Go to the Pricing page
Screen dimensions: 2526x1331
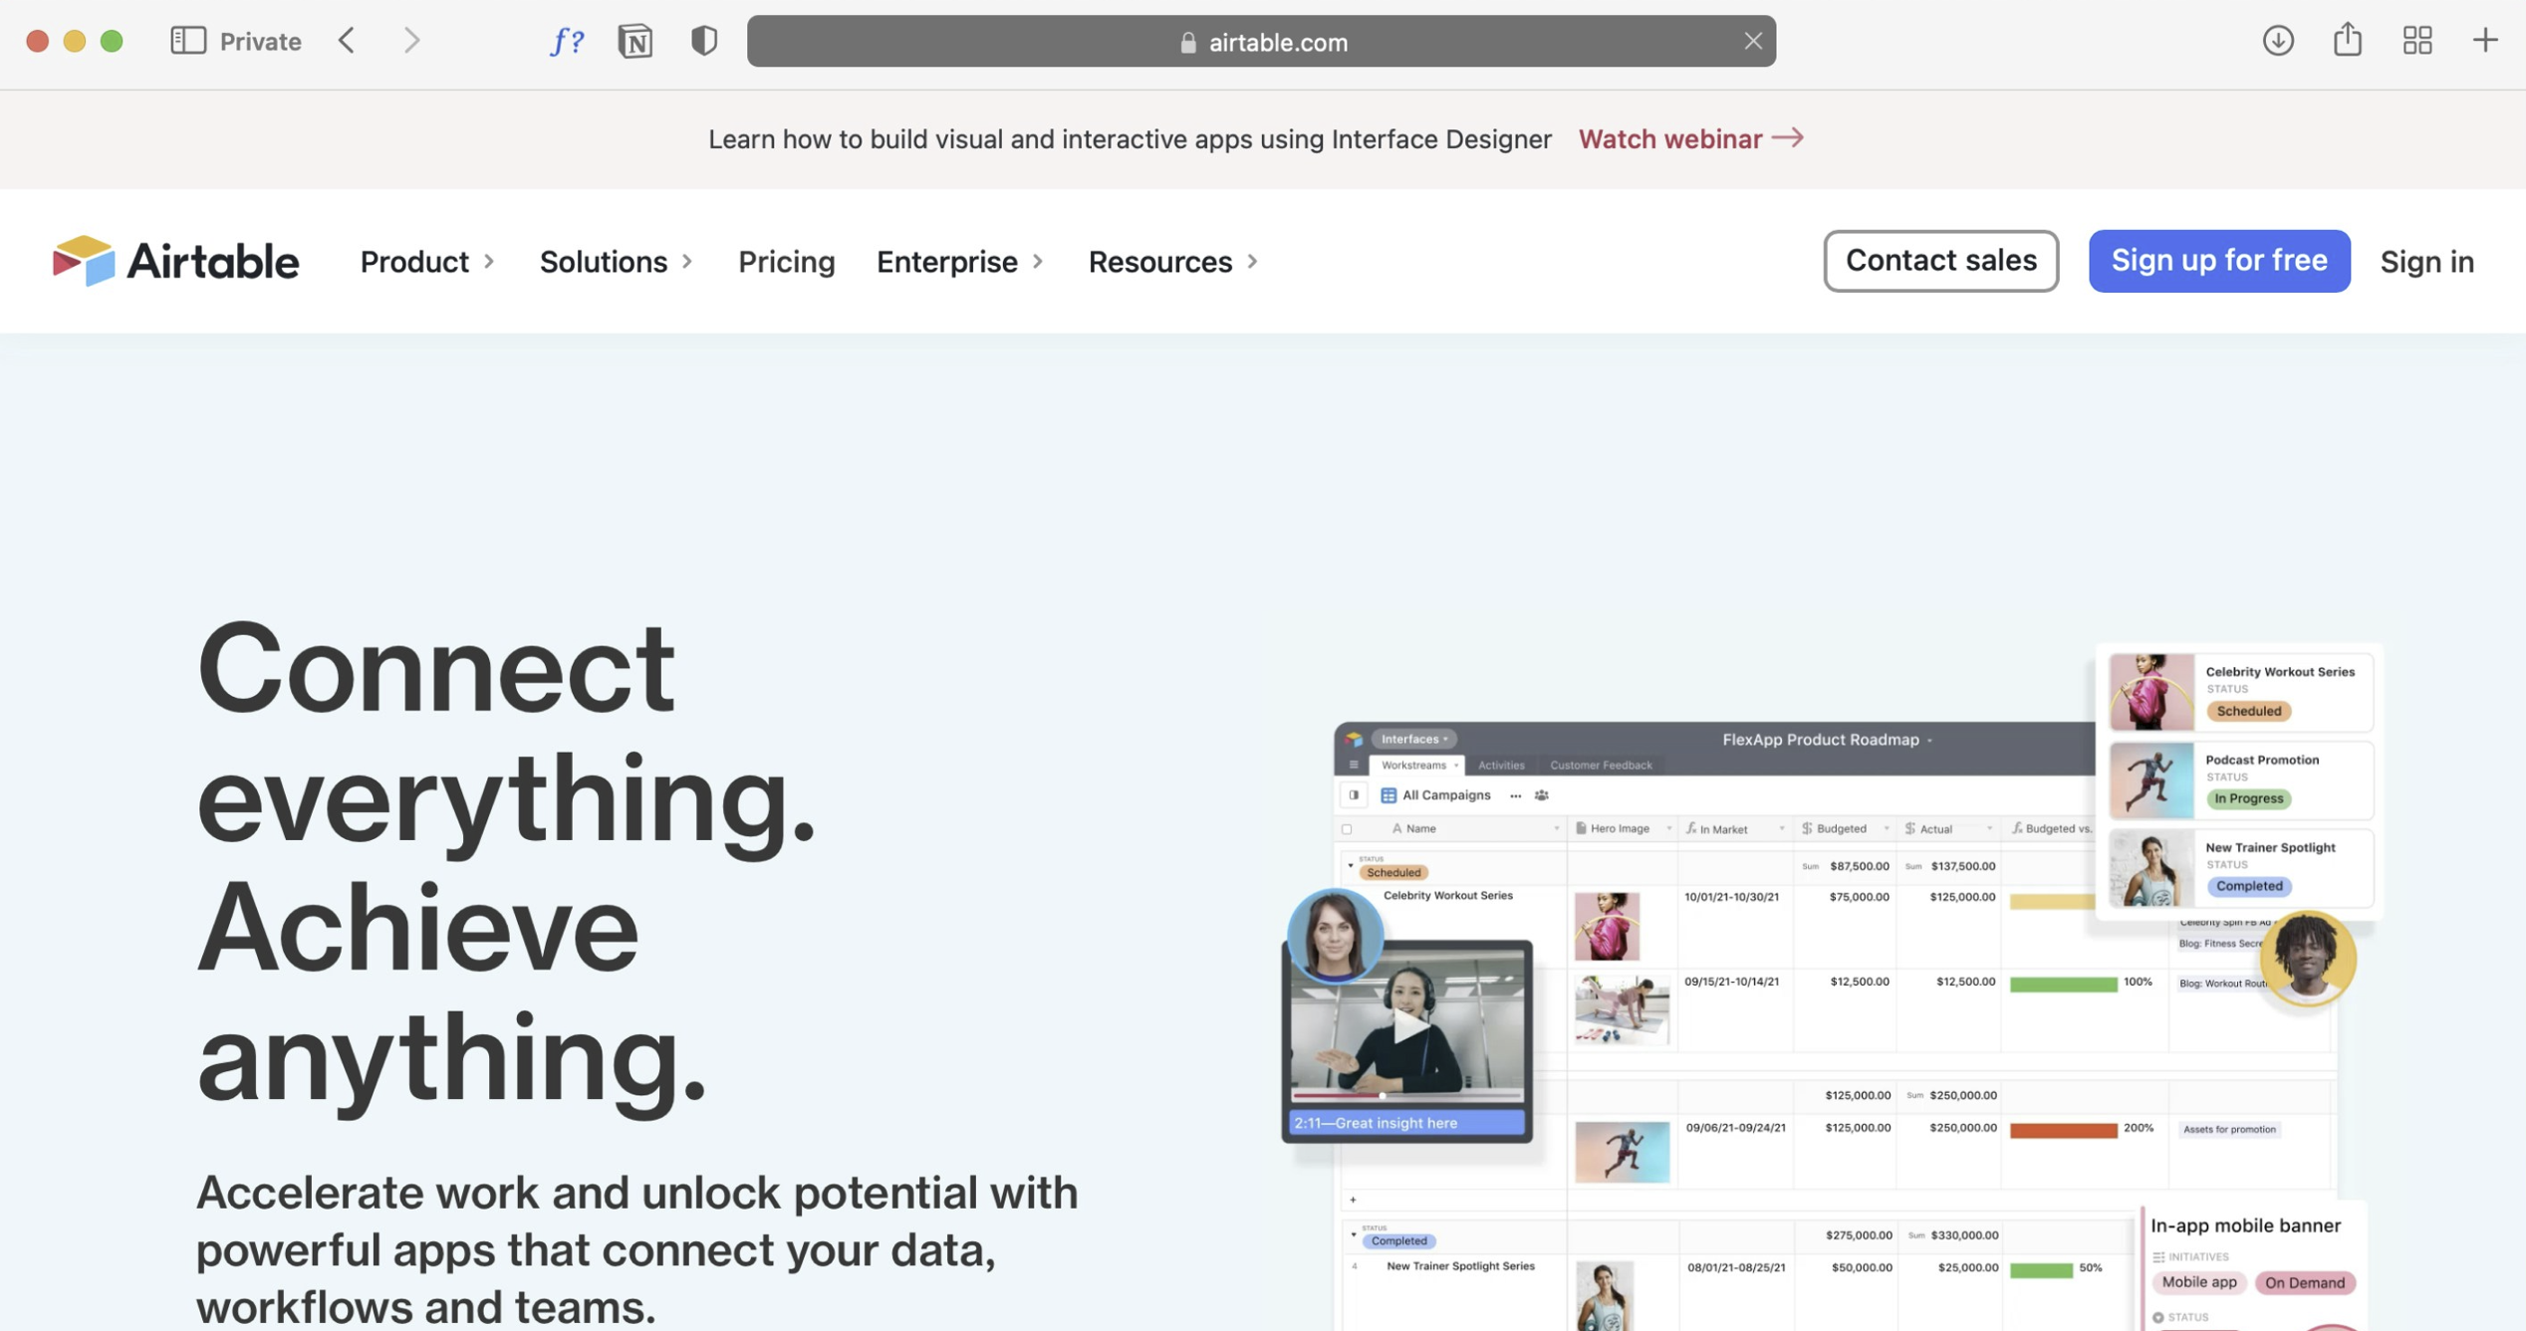click(x=786, y=262)
